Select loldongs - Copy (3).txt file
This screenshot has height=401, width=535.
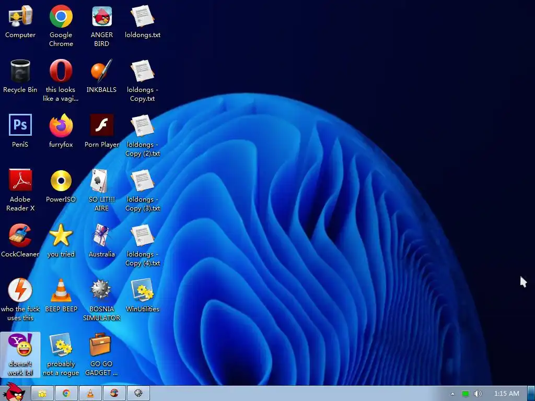click(x=143, y=190)
